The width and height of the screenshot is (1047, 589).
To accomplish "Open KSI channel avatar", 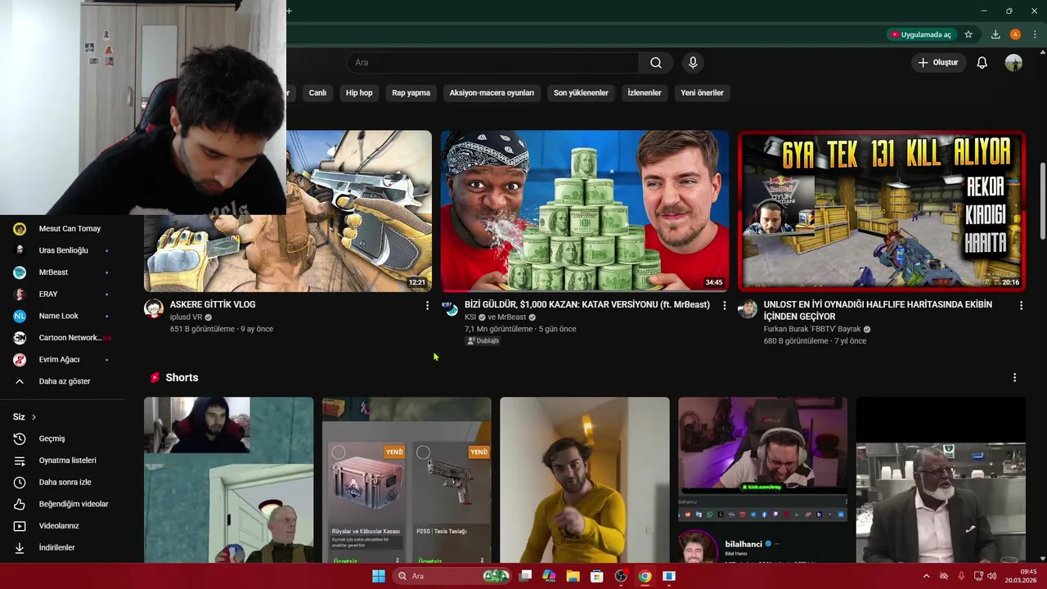I will pos(450,308).
